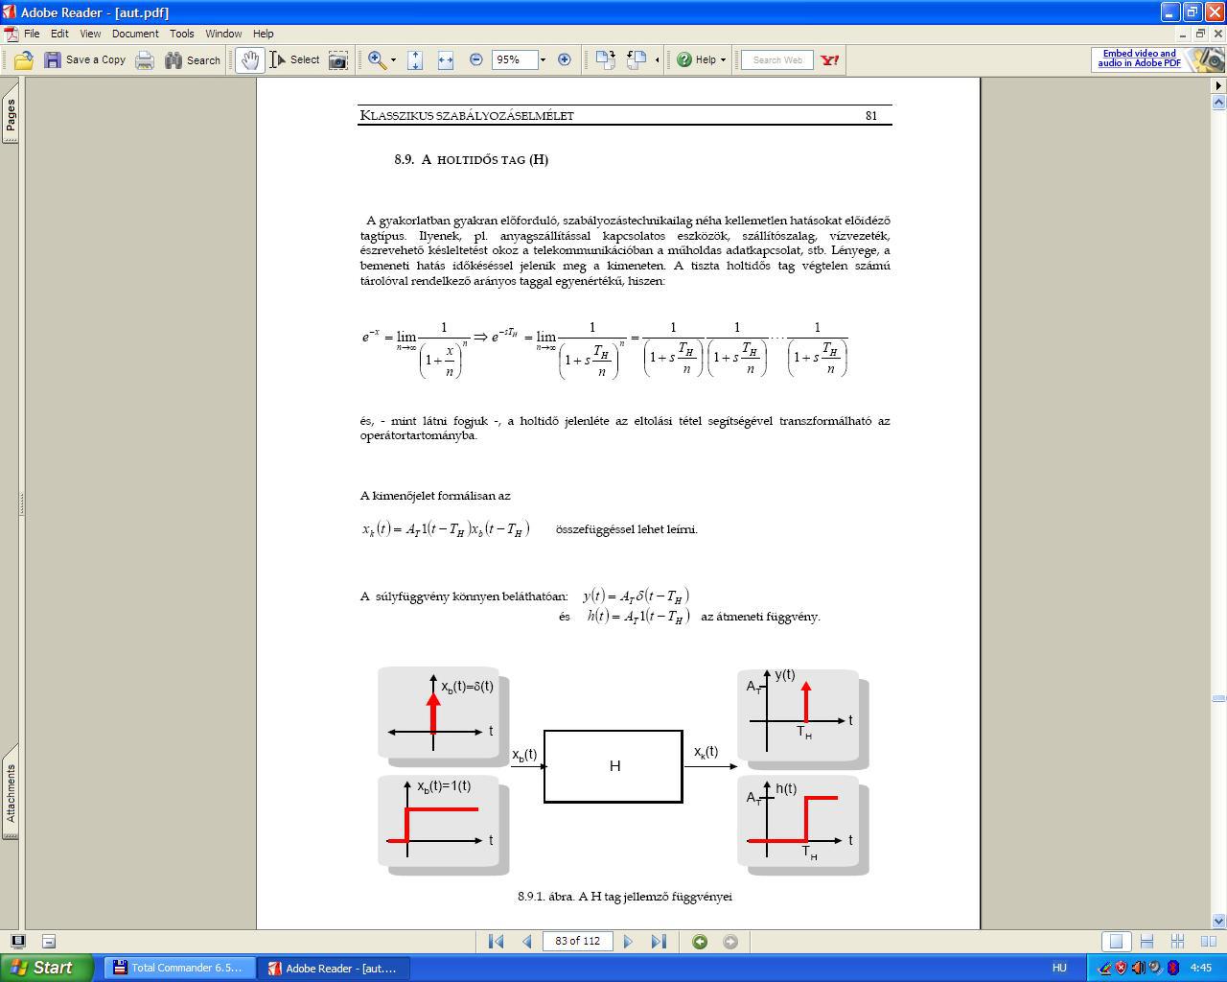This screenshot has width=1227, height=982.
Task: Switch to Total Commander taskbar button
Action: pos(180,968)
